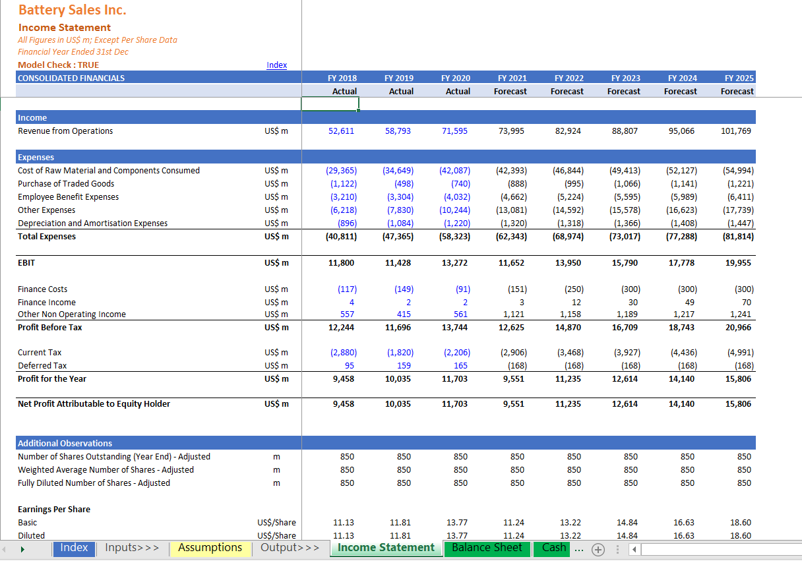The height and width of the screenshot is (561, 802).
Task: Select the 'Additional Observations' section header
Action: point(65,444)
